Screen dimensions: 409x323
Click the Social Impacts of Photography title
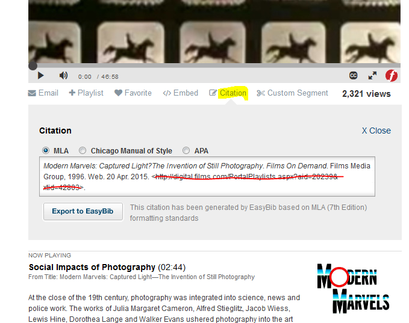coord(92,267)
